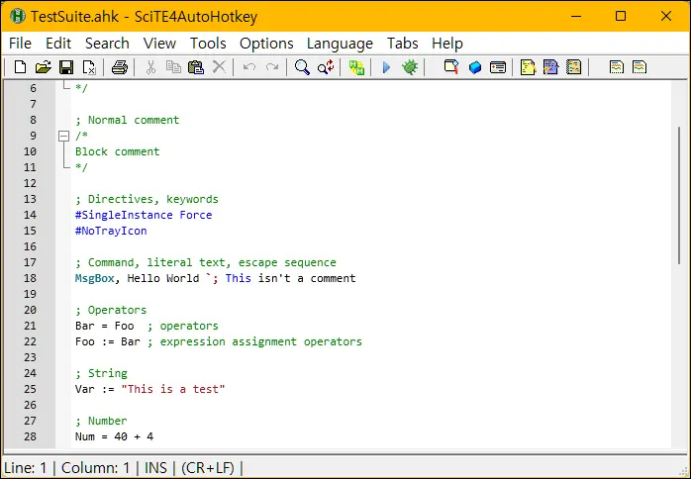The width and height of the screenshot is (691, 479).
Task: Click line number 25 in the margin
Action: coord(30,389)
